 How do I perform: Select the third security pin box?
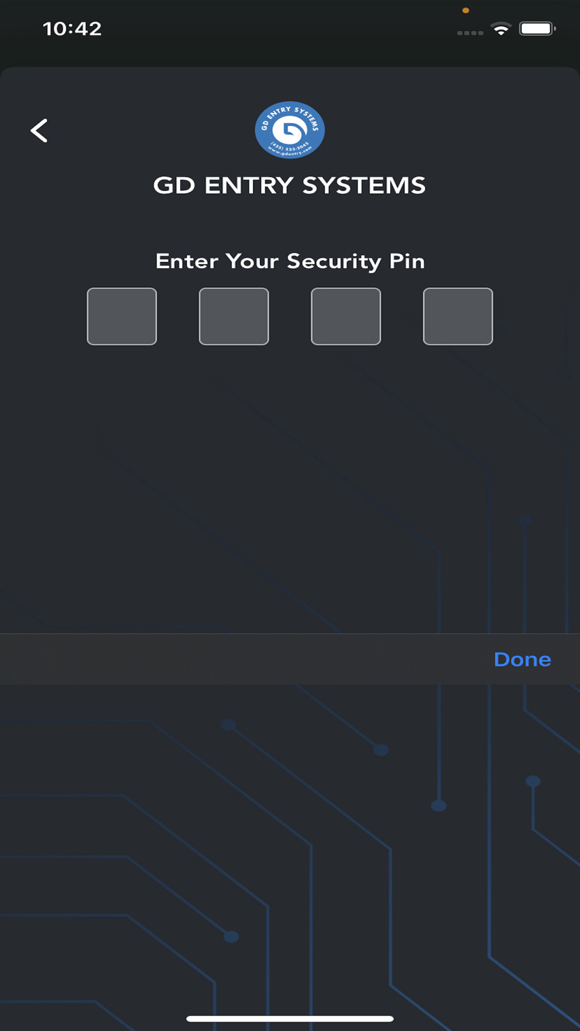[x=346, y=316]
